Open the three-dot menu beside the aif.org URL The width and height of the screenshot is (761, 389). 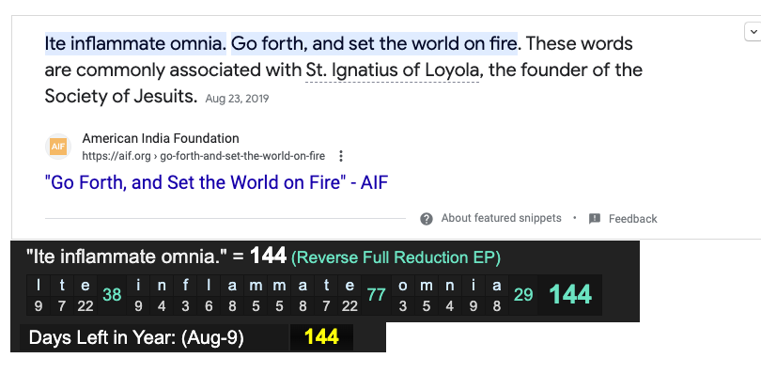click(x=341, y=156)
